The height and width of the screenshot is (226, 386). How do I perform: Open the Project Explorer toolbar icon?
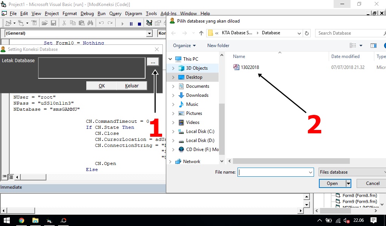[149, 23]
